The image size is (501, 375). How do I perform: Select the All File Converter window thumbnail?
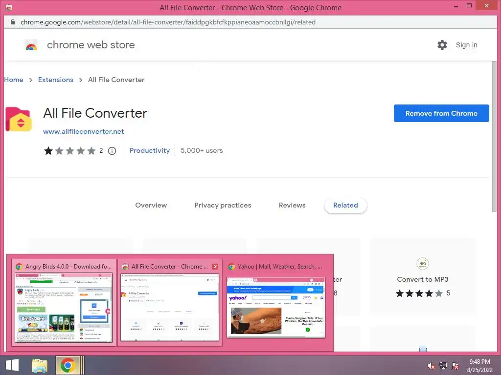[x=170, y=308]
